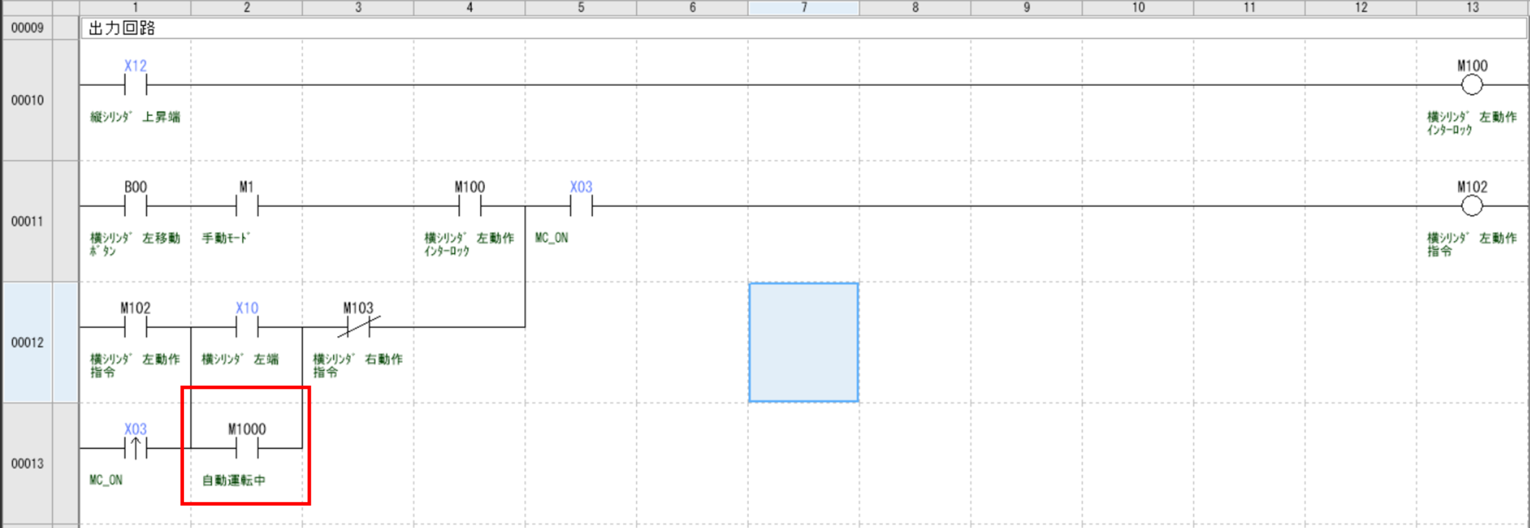1530x528 pixels.
Task: Click the X03 contact before the M102 coil
Action: click(581, 206)
